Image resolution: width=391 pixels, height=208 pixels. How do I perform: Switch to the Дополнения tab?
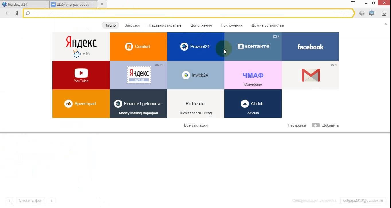click(201, 25)
